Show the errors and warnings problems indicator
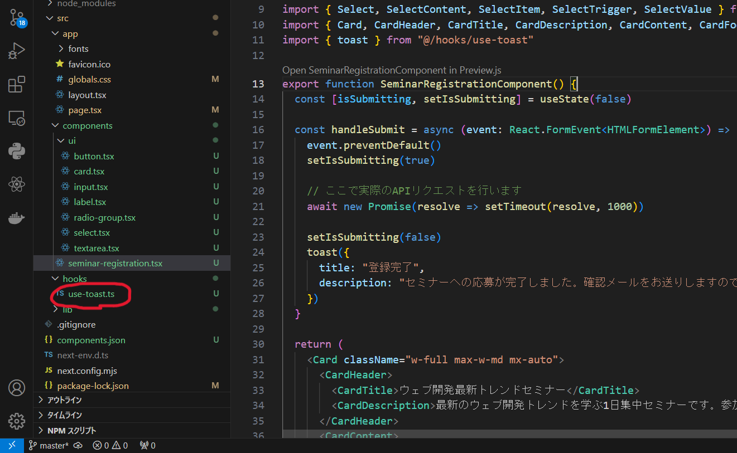737x453 pixels. point(110,446)
